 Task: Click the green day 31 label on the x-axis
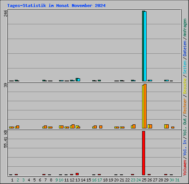point(177,180)
